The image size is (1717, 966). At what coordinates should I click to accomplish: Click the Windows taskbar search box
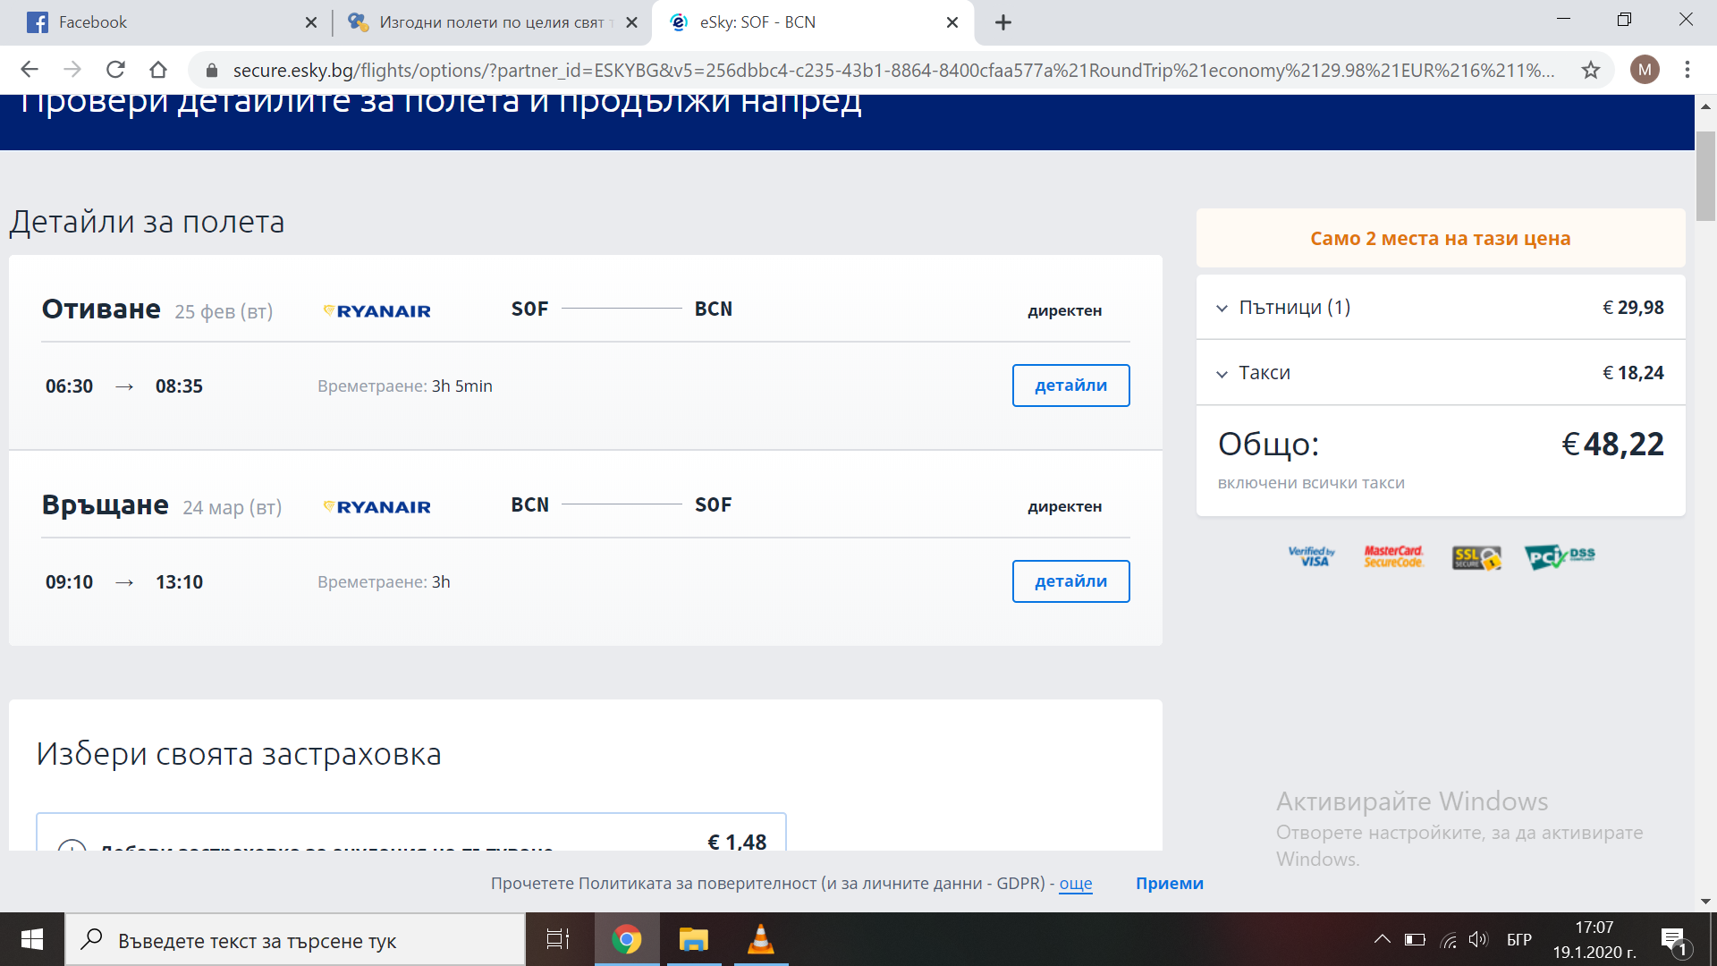(x=295, y=940)
